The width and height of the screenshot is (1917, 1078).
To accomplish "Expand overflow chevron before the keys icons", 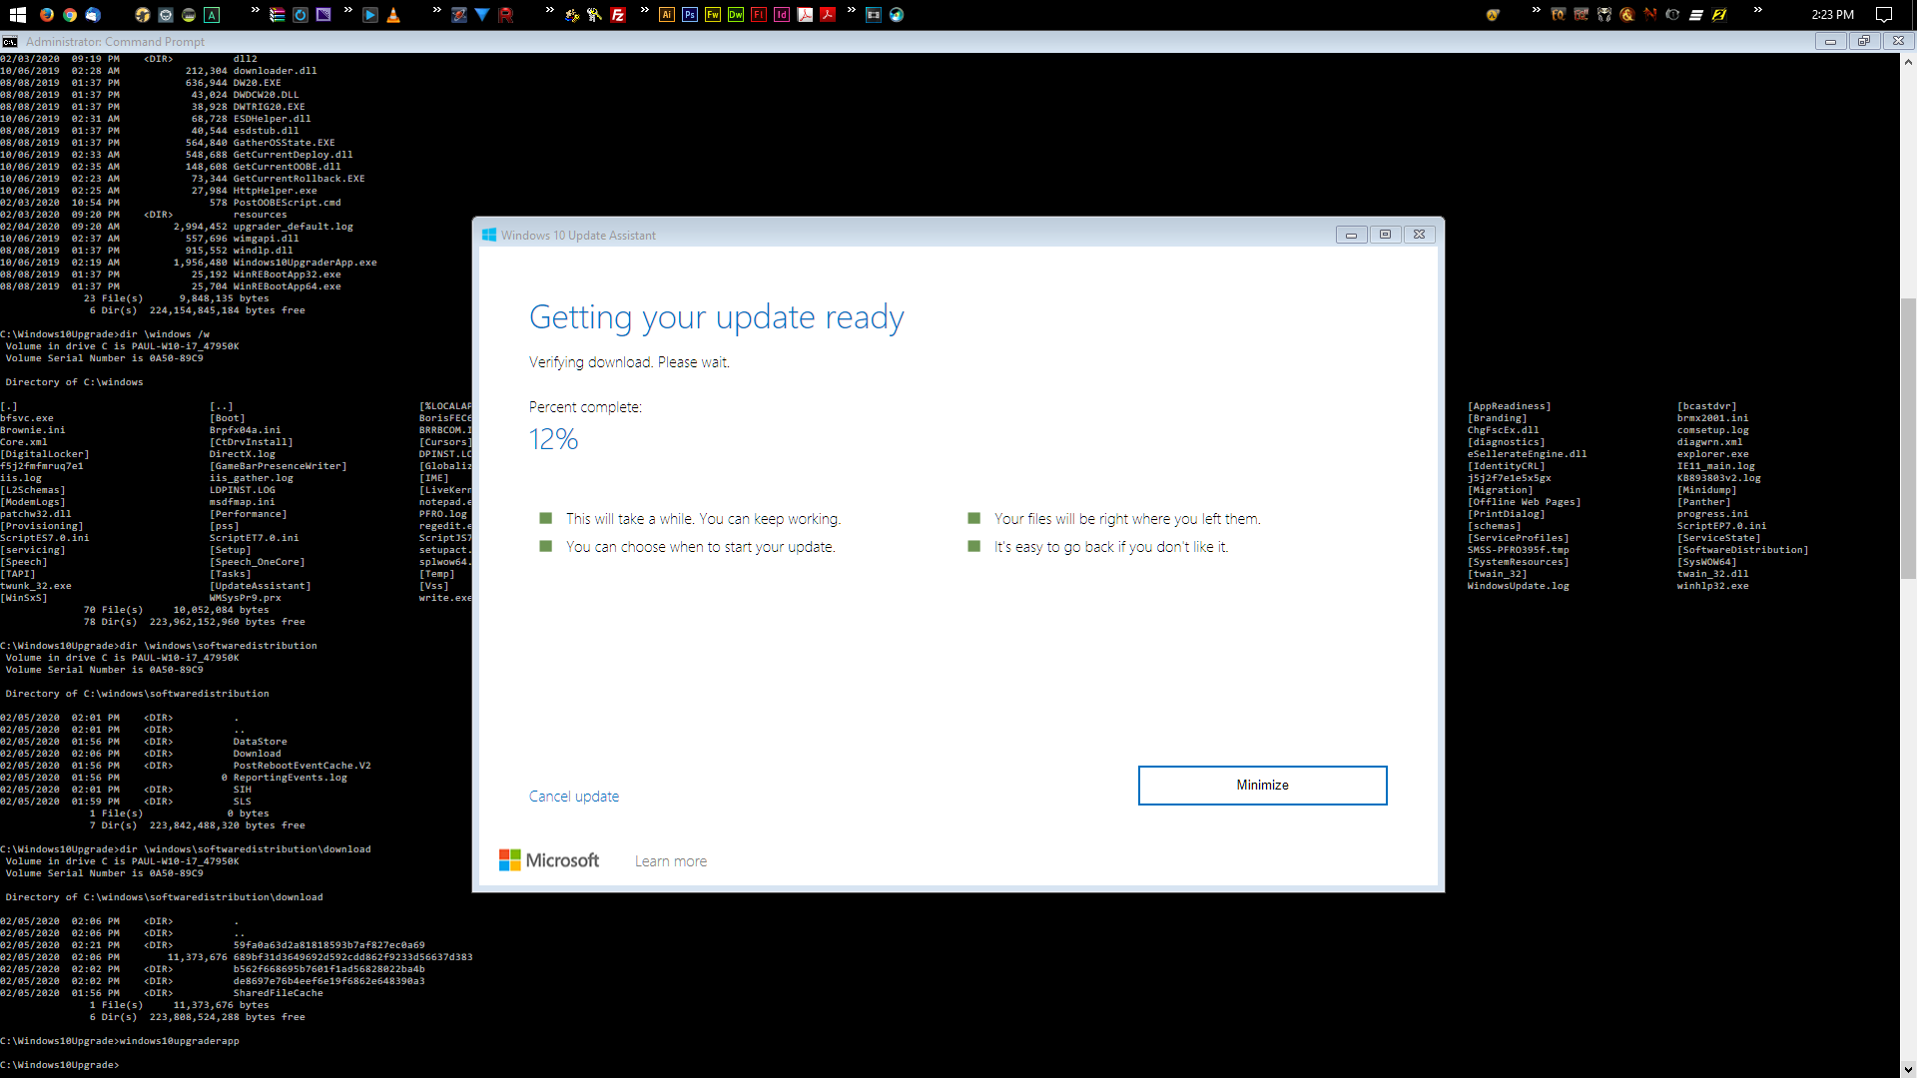I will point(549,11).
